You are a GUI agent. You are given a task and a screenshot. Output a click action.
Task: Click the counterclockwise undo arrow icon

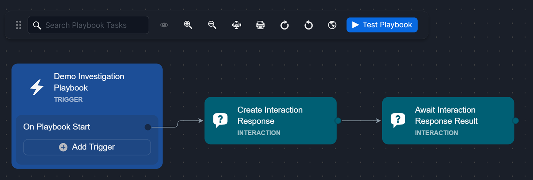click(x=308, y=25)
